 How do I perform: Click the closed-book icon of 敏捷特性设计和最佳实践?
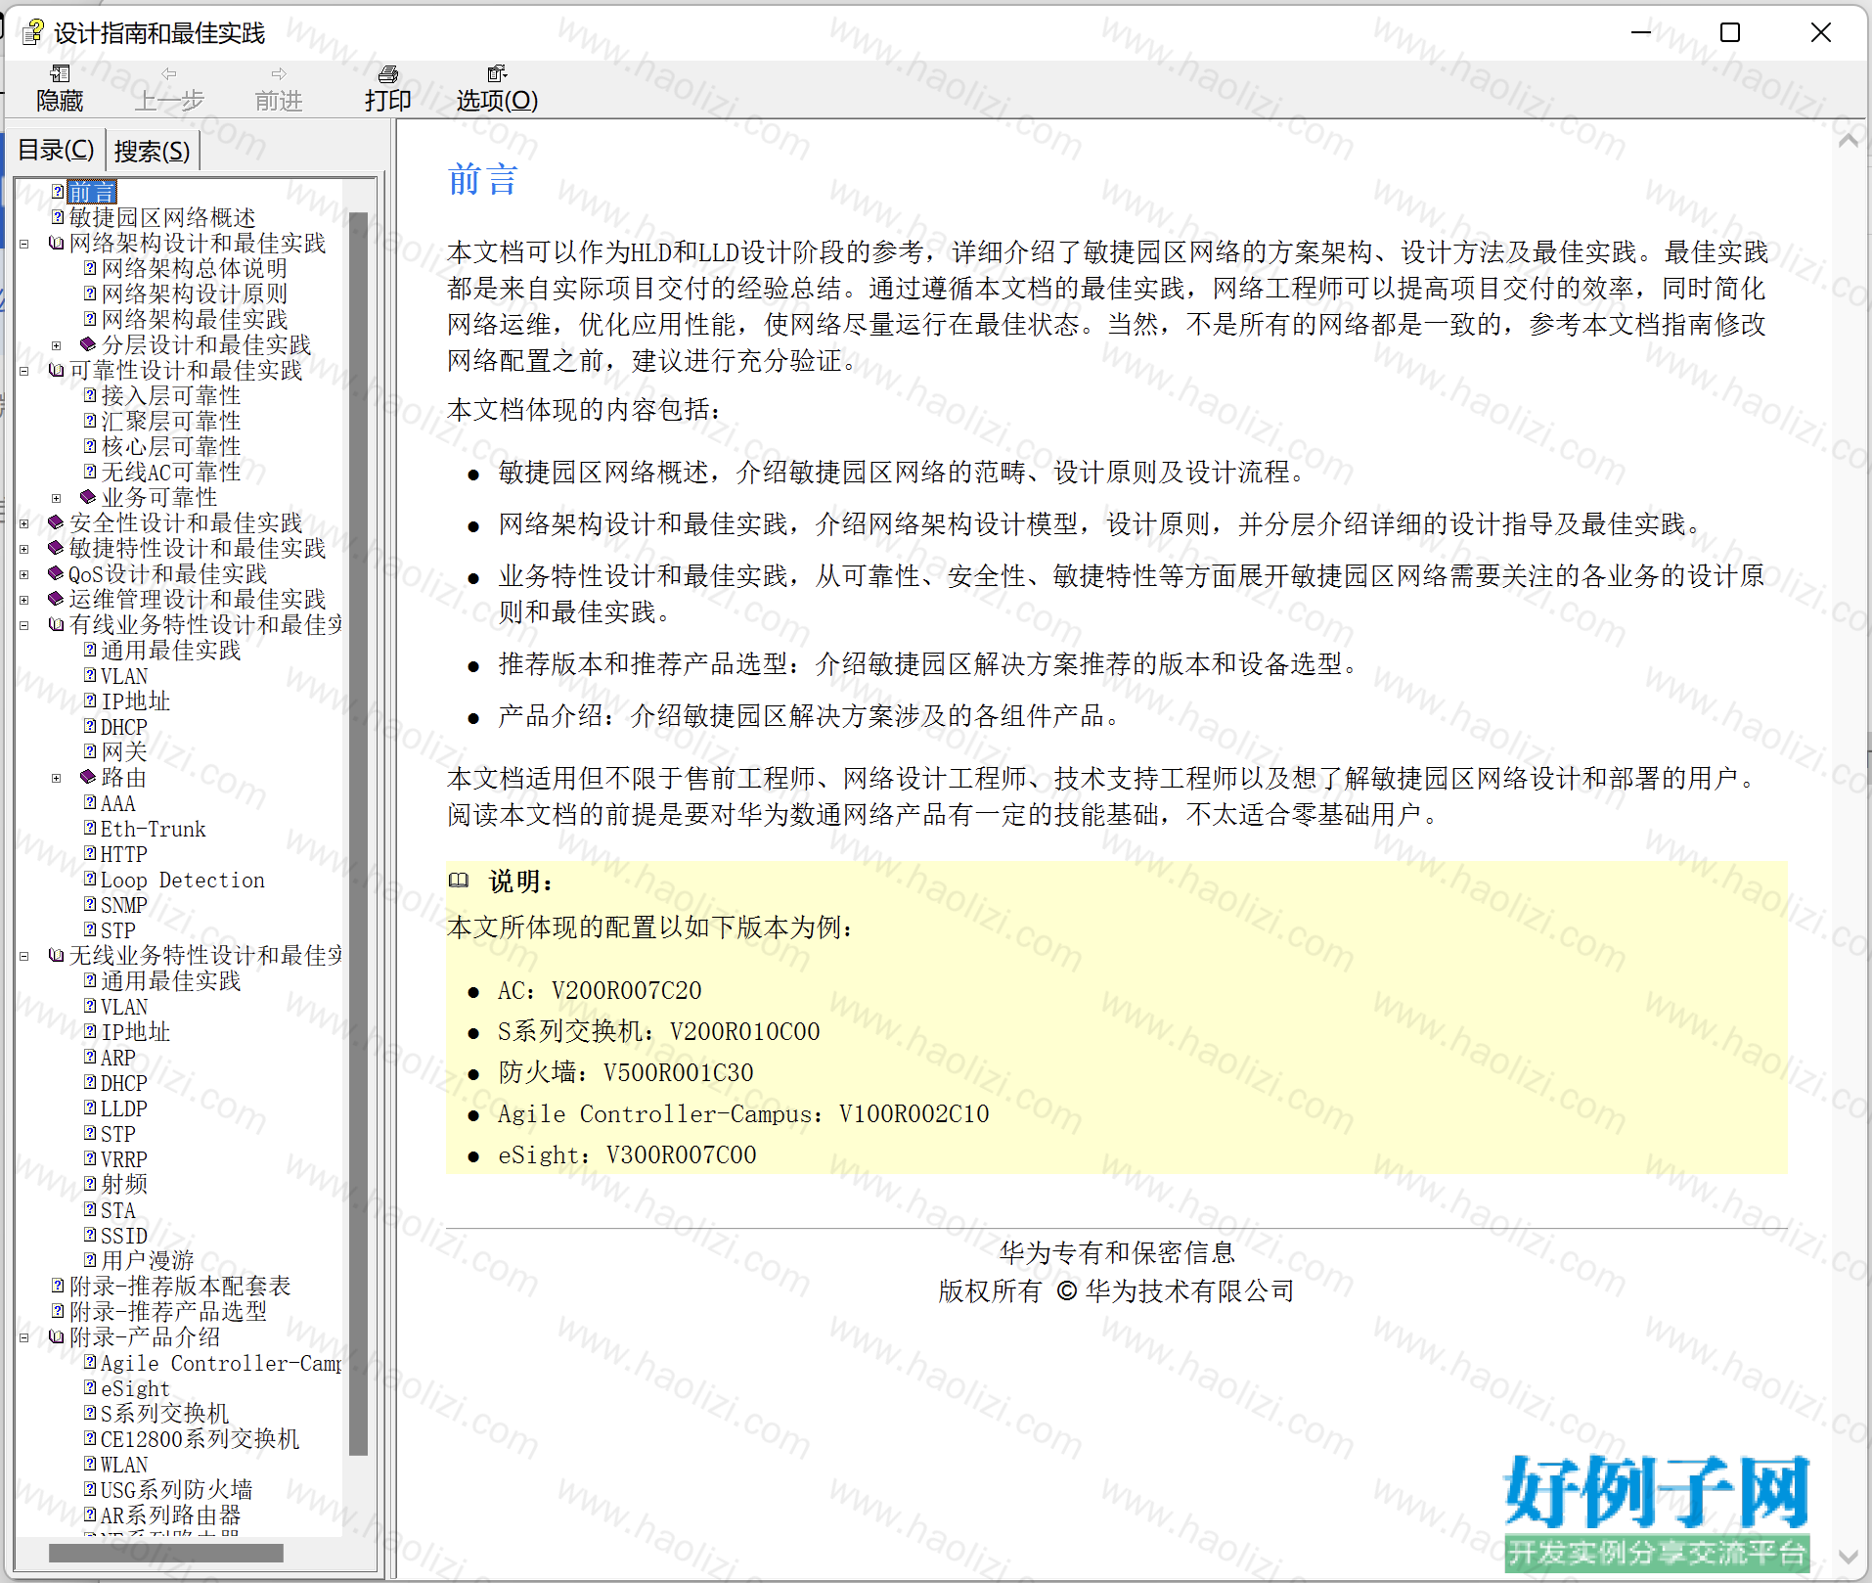(57, 548)
